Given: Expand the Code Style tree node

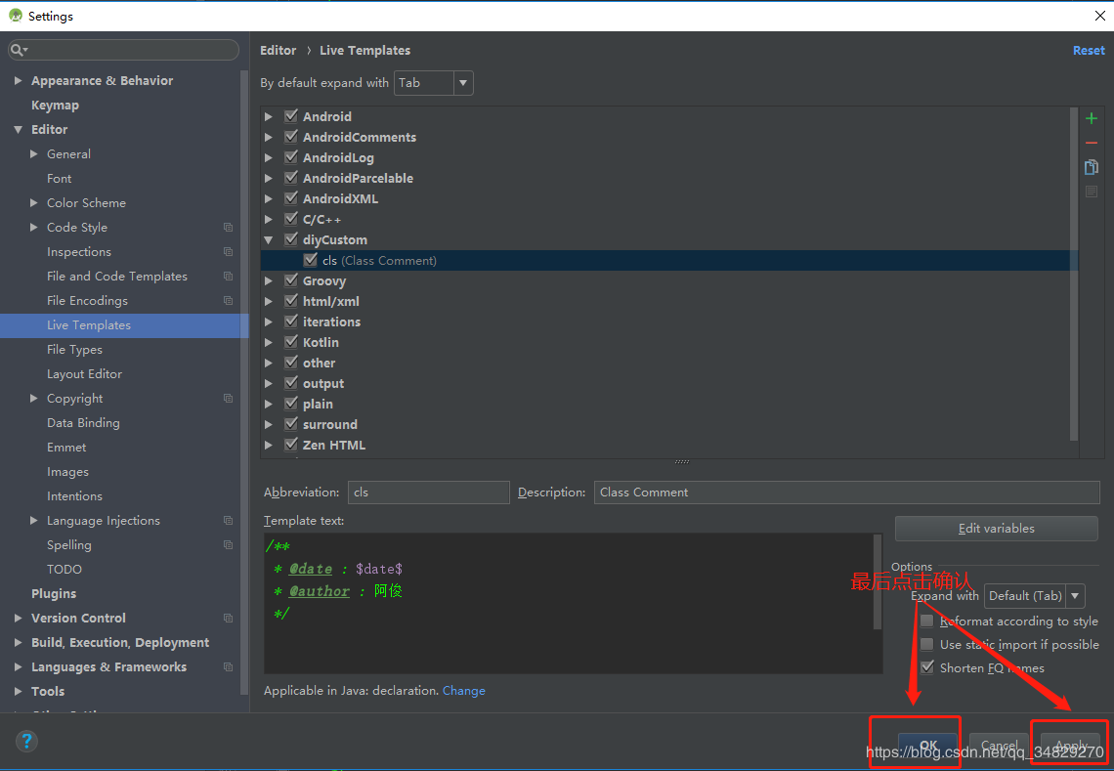Looking at the screenshot, I should click(x=33, y=228).
